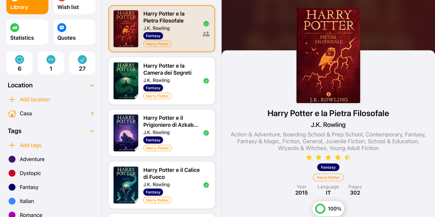The width and height of the screenshot is (435, 217).
Task: Open the Quotes speech bubble icon
Action: point(62,28)
